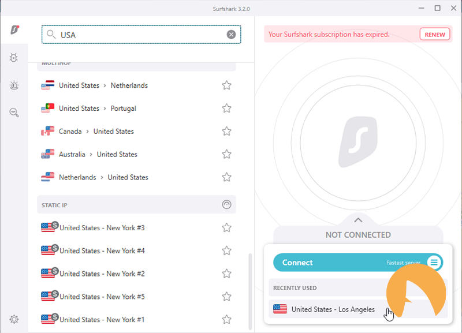Minimize the Surfshark window
This screenshot has height=333, width=462.
click(x=422, y=8)
